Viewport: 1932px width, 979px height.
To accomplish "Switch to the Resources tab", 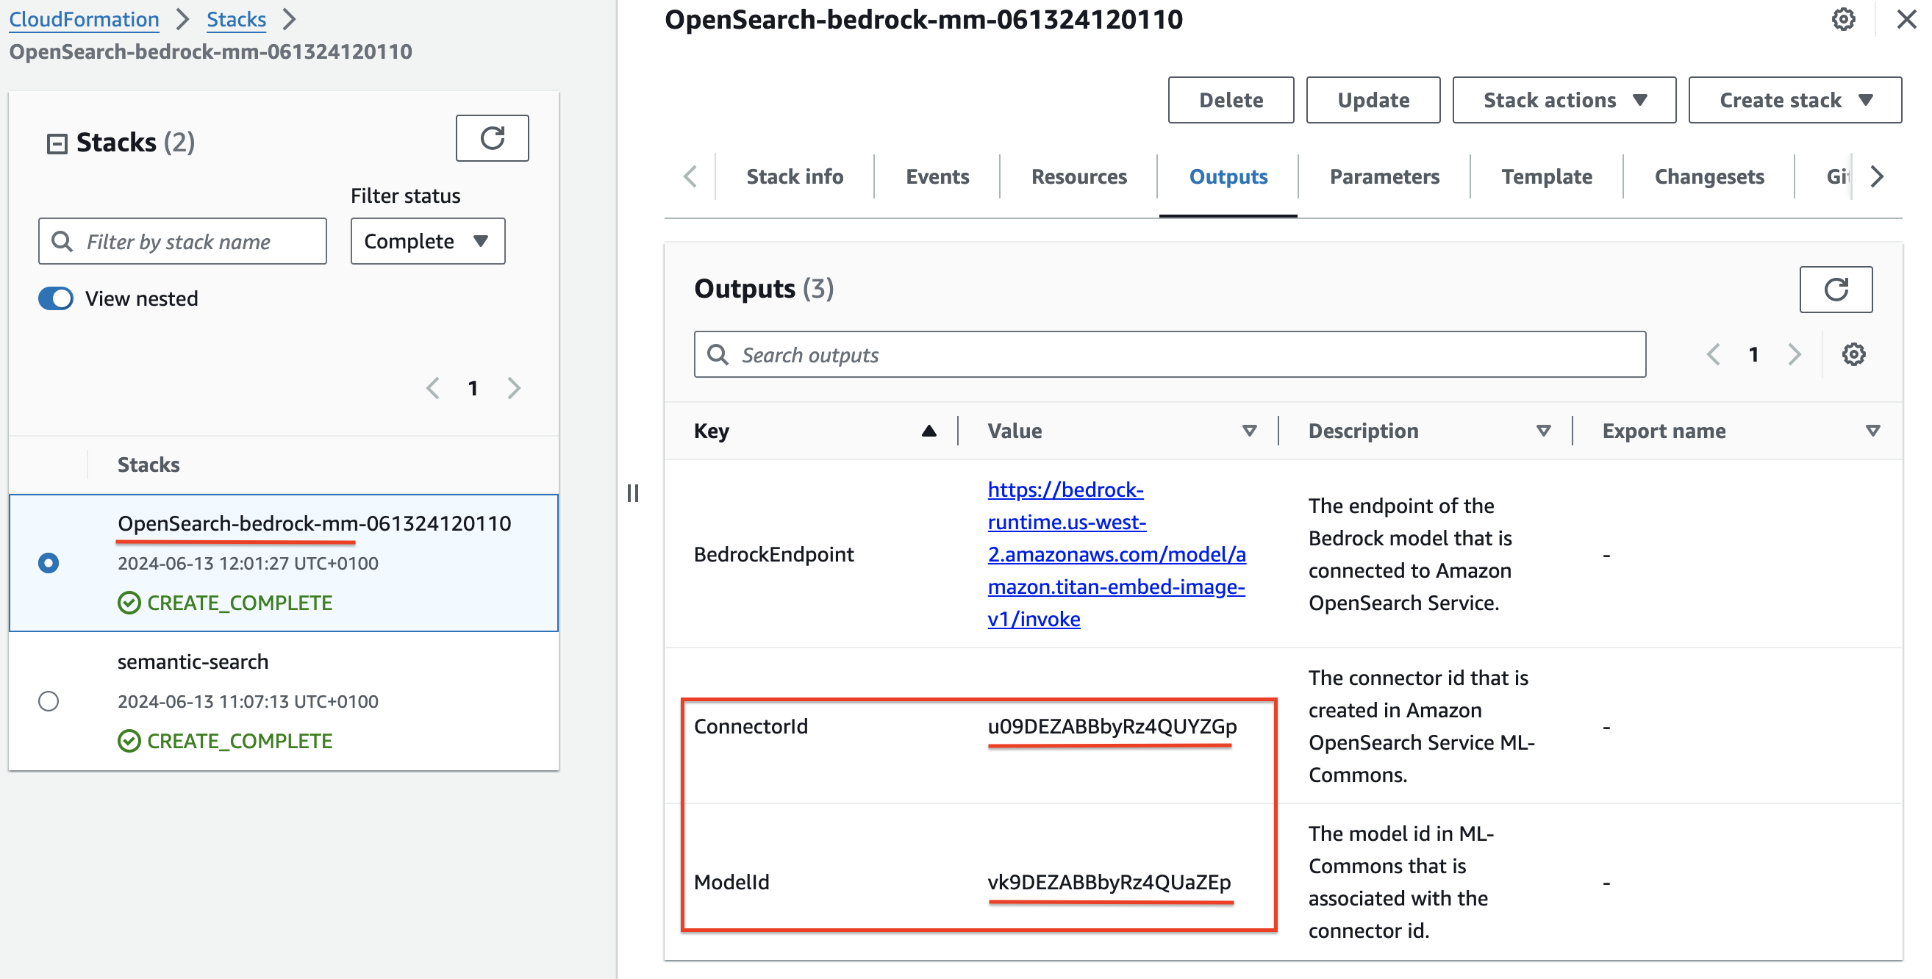I will (x=1078, y=177).
